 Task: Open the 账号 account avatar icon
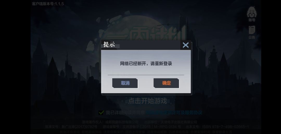click(252, 12)
